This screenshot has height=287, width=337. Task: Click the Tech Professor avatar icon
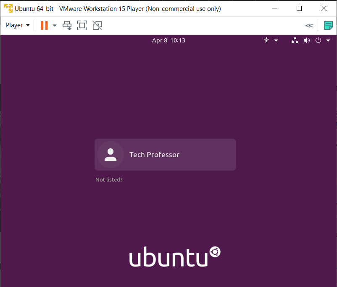point(110,154)
